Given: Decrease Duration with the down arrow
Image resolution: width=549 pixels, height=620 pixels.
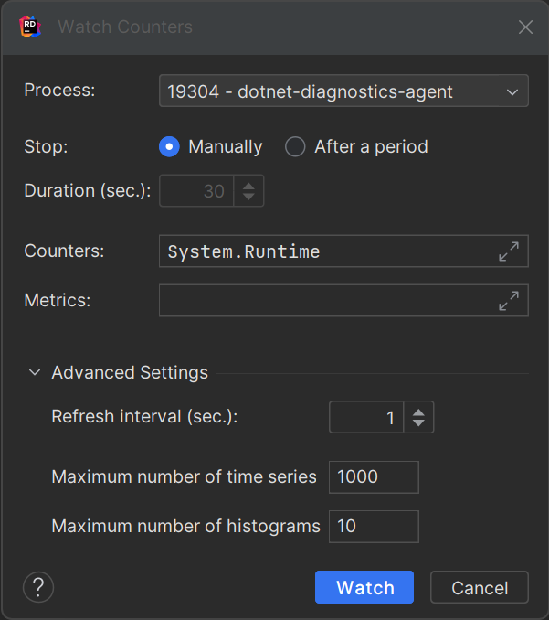Looking at the screenshot, I should click(x=248, y=196).
